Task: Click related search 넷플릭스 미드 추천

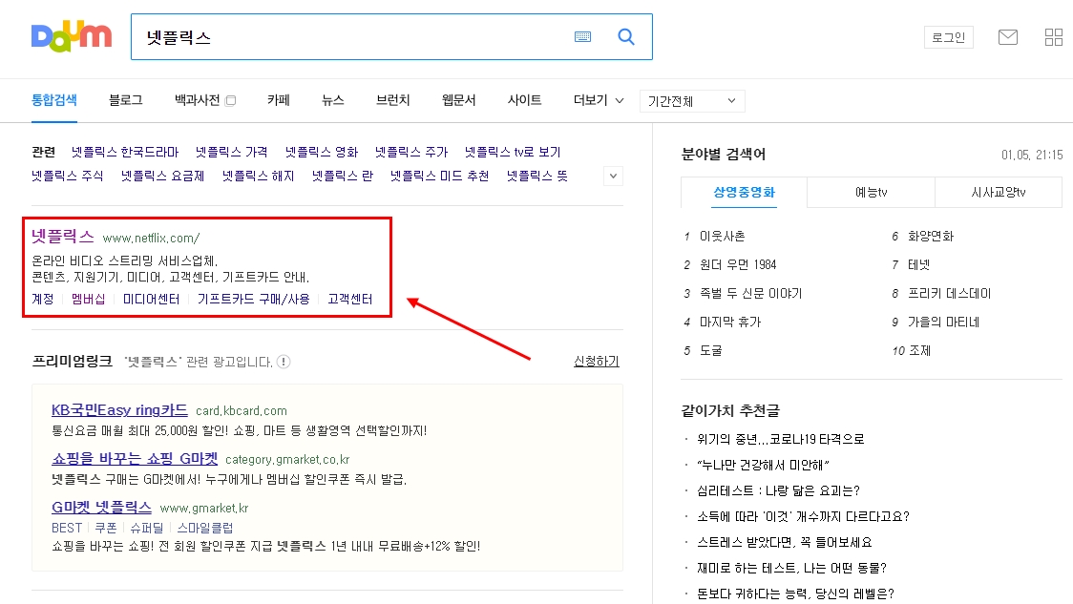Action: (x=439, y=176)
